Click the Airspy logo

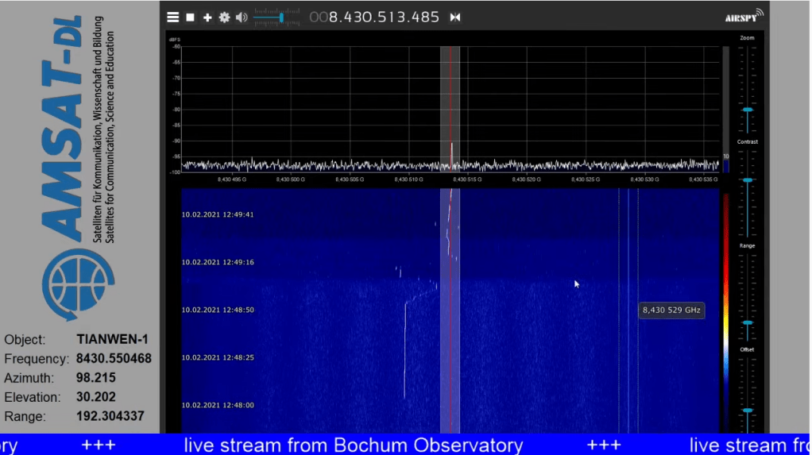click(x=744, y=17)
